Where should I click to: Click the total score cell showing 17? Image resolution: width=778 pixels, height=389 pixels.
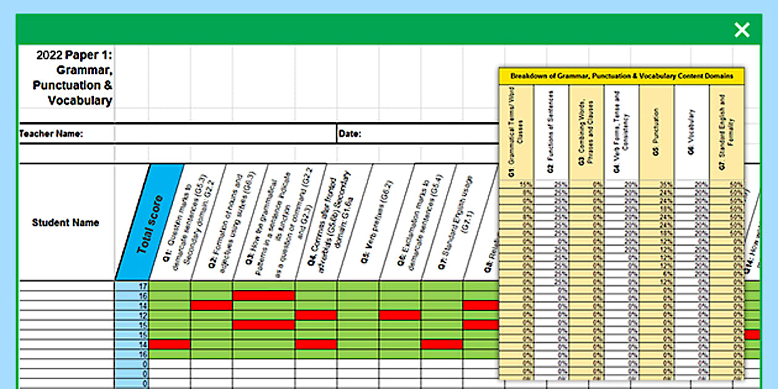click(132, 286)
